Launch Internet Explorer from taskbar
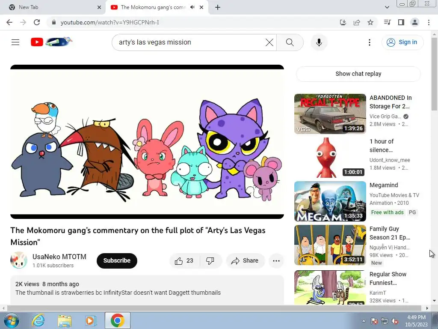The image size is (438, 329). tap(38, 320)
